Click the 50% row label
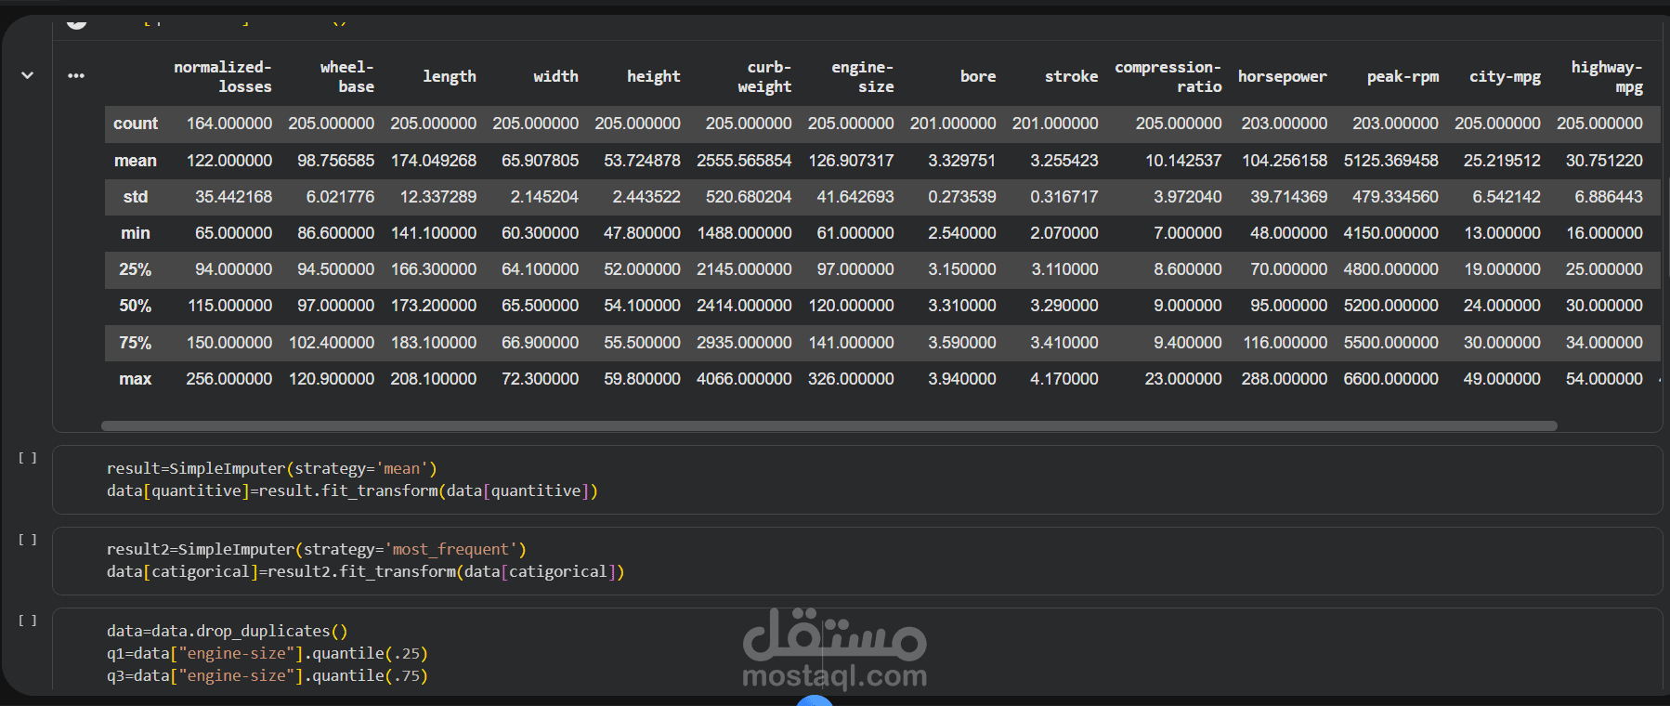This screenshot has height=706, width=1670. (x=136, y=306)
